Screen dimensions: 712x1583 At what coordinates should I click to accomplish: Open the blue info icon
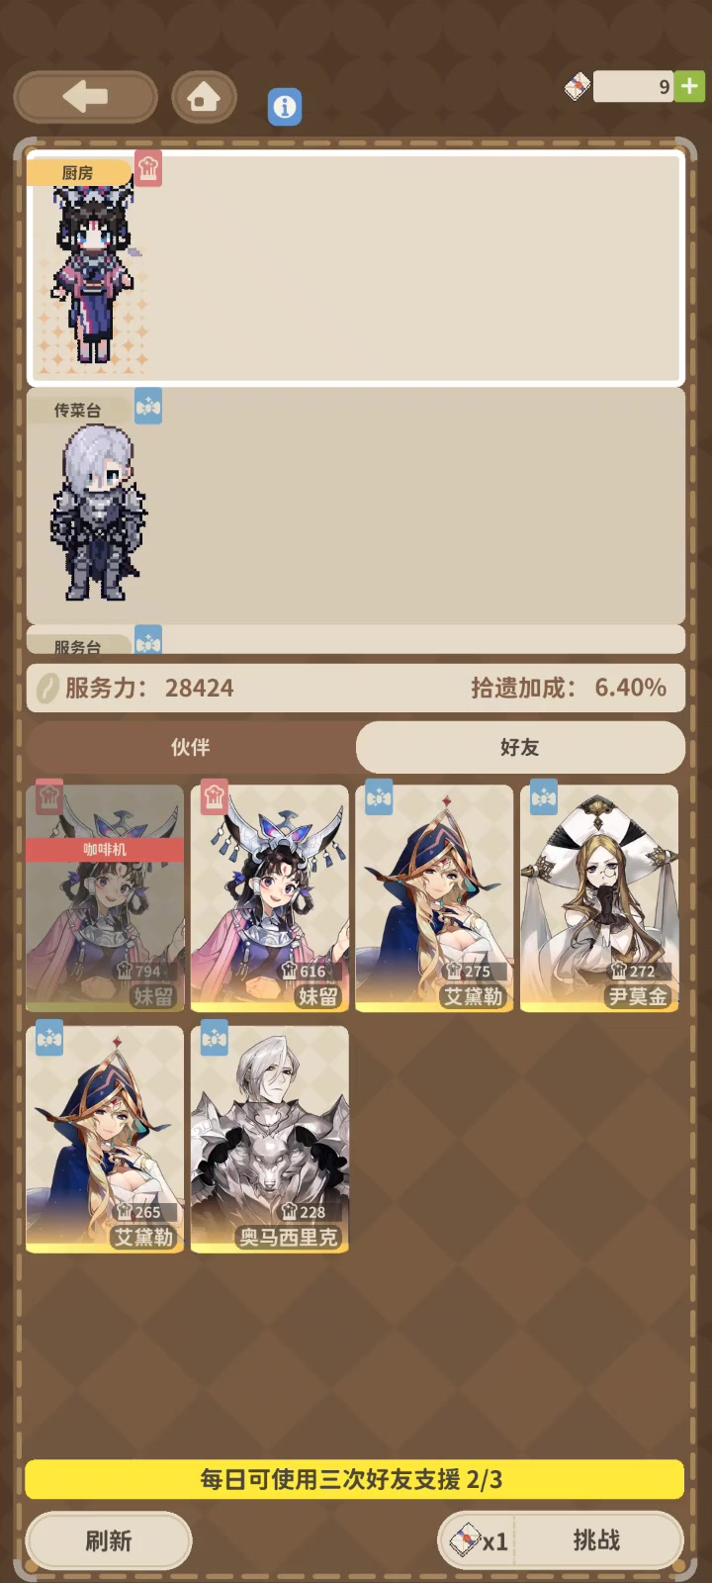point(285,106)
